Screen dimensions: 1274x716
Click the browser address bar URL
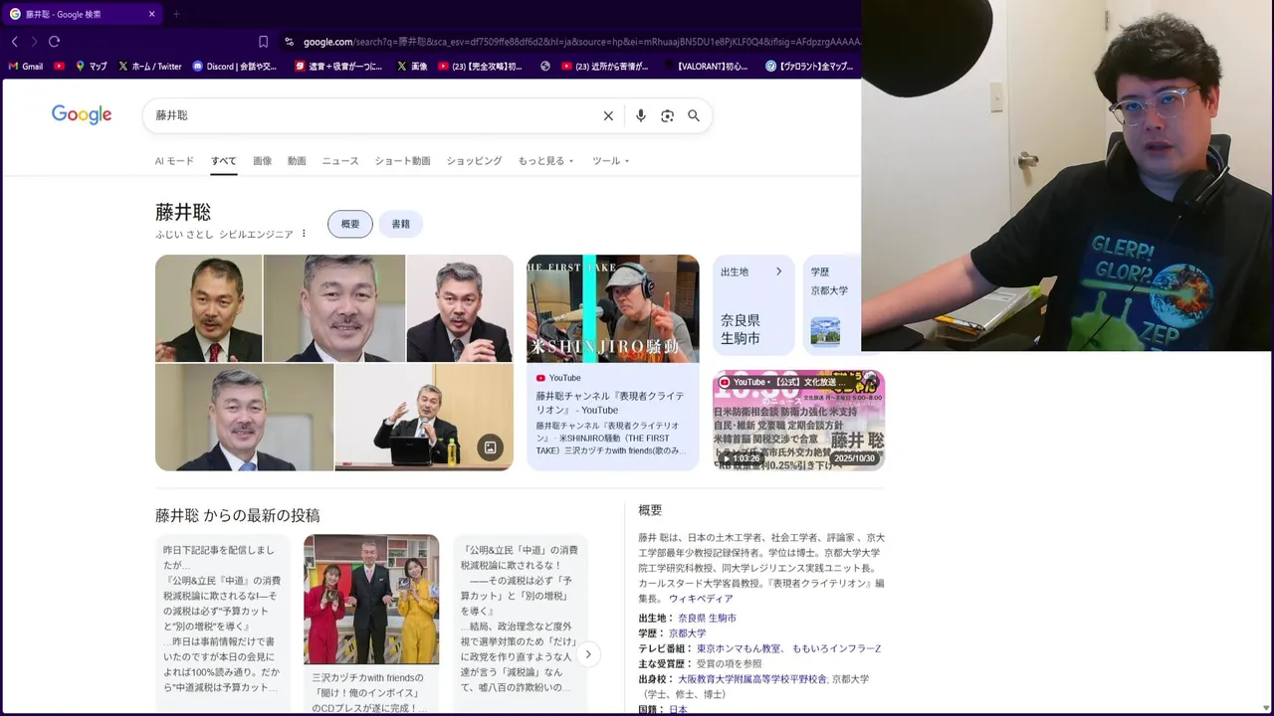[x=581, y=42]
